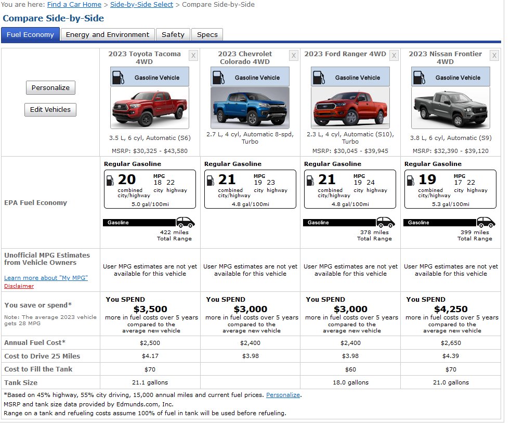
Task: Remove the 2023 Toyota Tacoma 4WD column
Action: click(x=193, y=56)
